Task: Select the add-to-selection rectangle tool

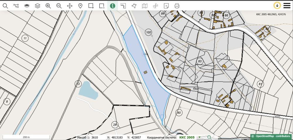Action: pos(91,6)
